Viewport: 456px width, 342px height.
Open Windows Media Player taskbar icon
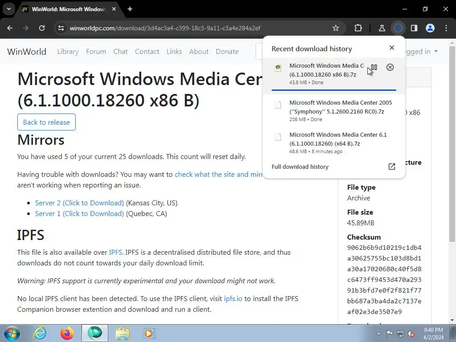pyautogui.click(x=150, y=333)
